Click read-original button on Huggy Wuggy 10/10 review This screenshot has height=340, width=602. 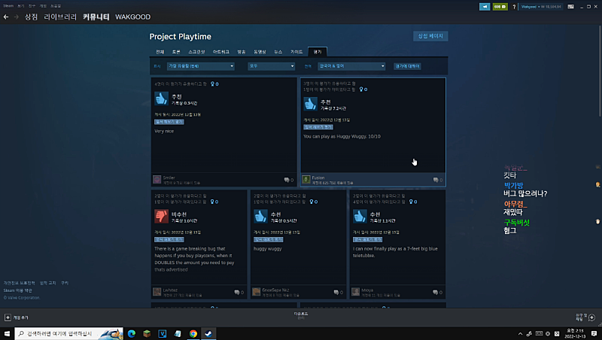[x=318, y=127]
